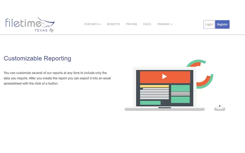Click the FileTime Texas logo

(30, 25)
